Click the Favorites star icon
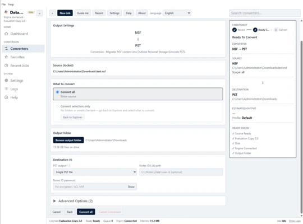Image resolution: width=303 pixels, height=224 pixels. [6, 57]
